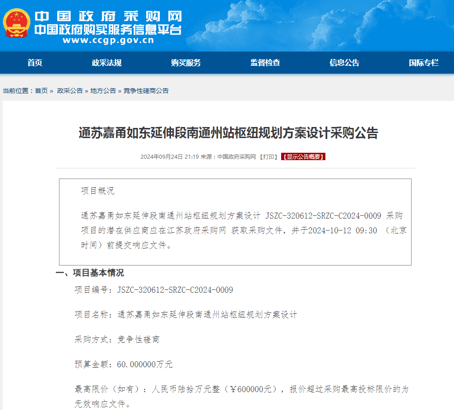Open the 国际专栏 navigation menu item

[424, 63]
